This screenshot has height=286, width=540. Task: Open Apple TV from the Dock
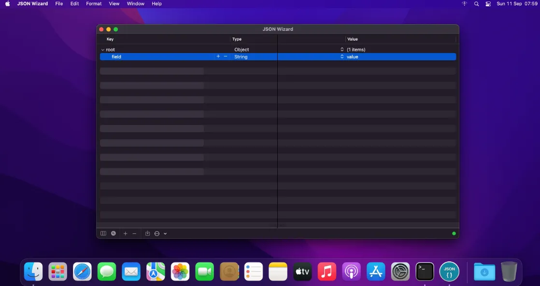302,272
